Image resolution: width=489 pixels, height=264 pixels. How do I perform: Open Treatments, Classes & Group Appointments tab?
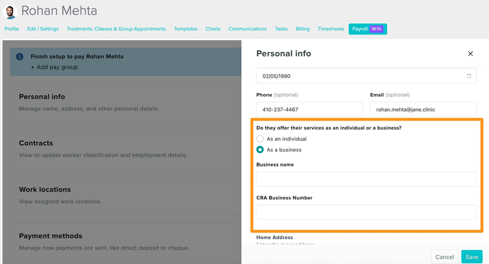click(x=116, y=29)
